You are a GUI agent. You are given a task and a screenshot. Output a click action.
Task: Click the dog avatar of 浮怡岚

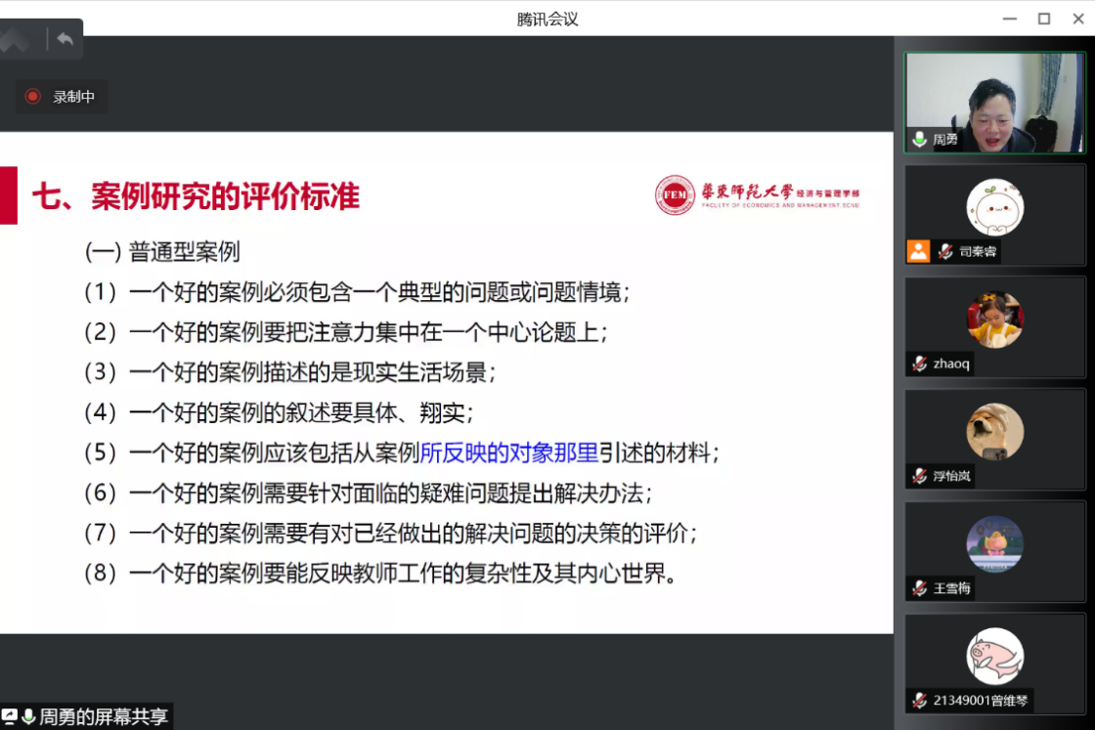click(x=994, y=431)
